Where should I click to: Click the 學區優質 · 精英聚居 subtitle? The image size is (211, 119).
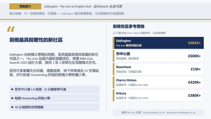[x=127, y=58]
